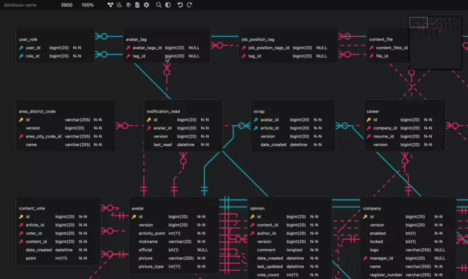
Task: Click the SQL database icon in toolbar
Action: (128, 5)
